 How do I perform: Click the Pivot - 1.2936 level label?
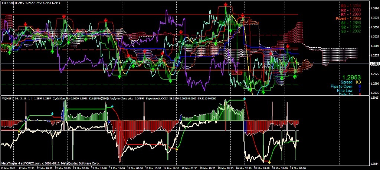(349, 18)
